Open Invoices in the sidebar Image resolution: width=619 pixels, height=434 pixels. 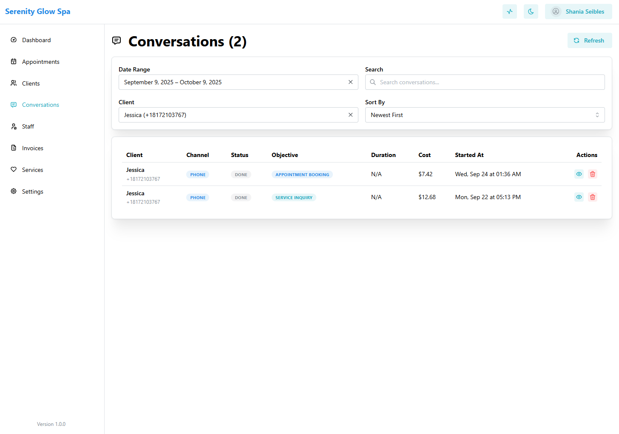32,148
